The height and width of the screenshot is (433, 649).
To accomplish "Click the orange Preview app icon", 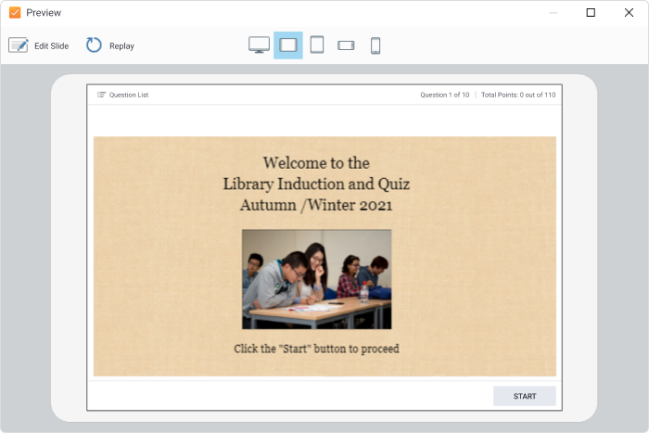I will [15, 13].
